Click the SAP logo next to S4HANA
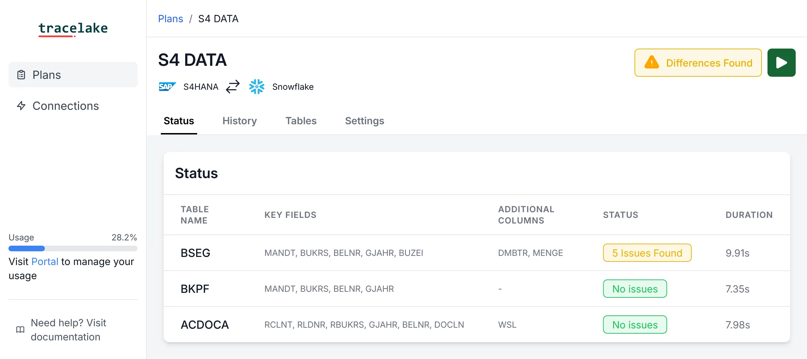 click(x=167, y=87)
